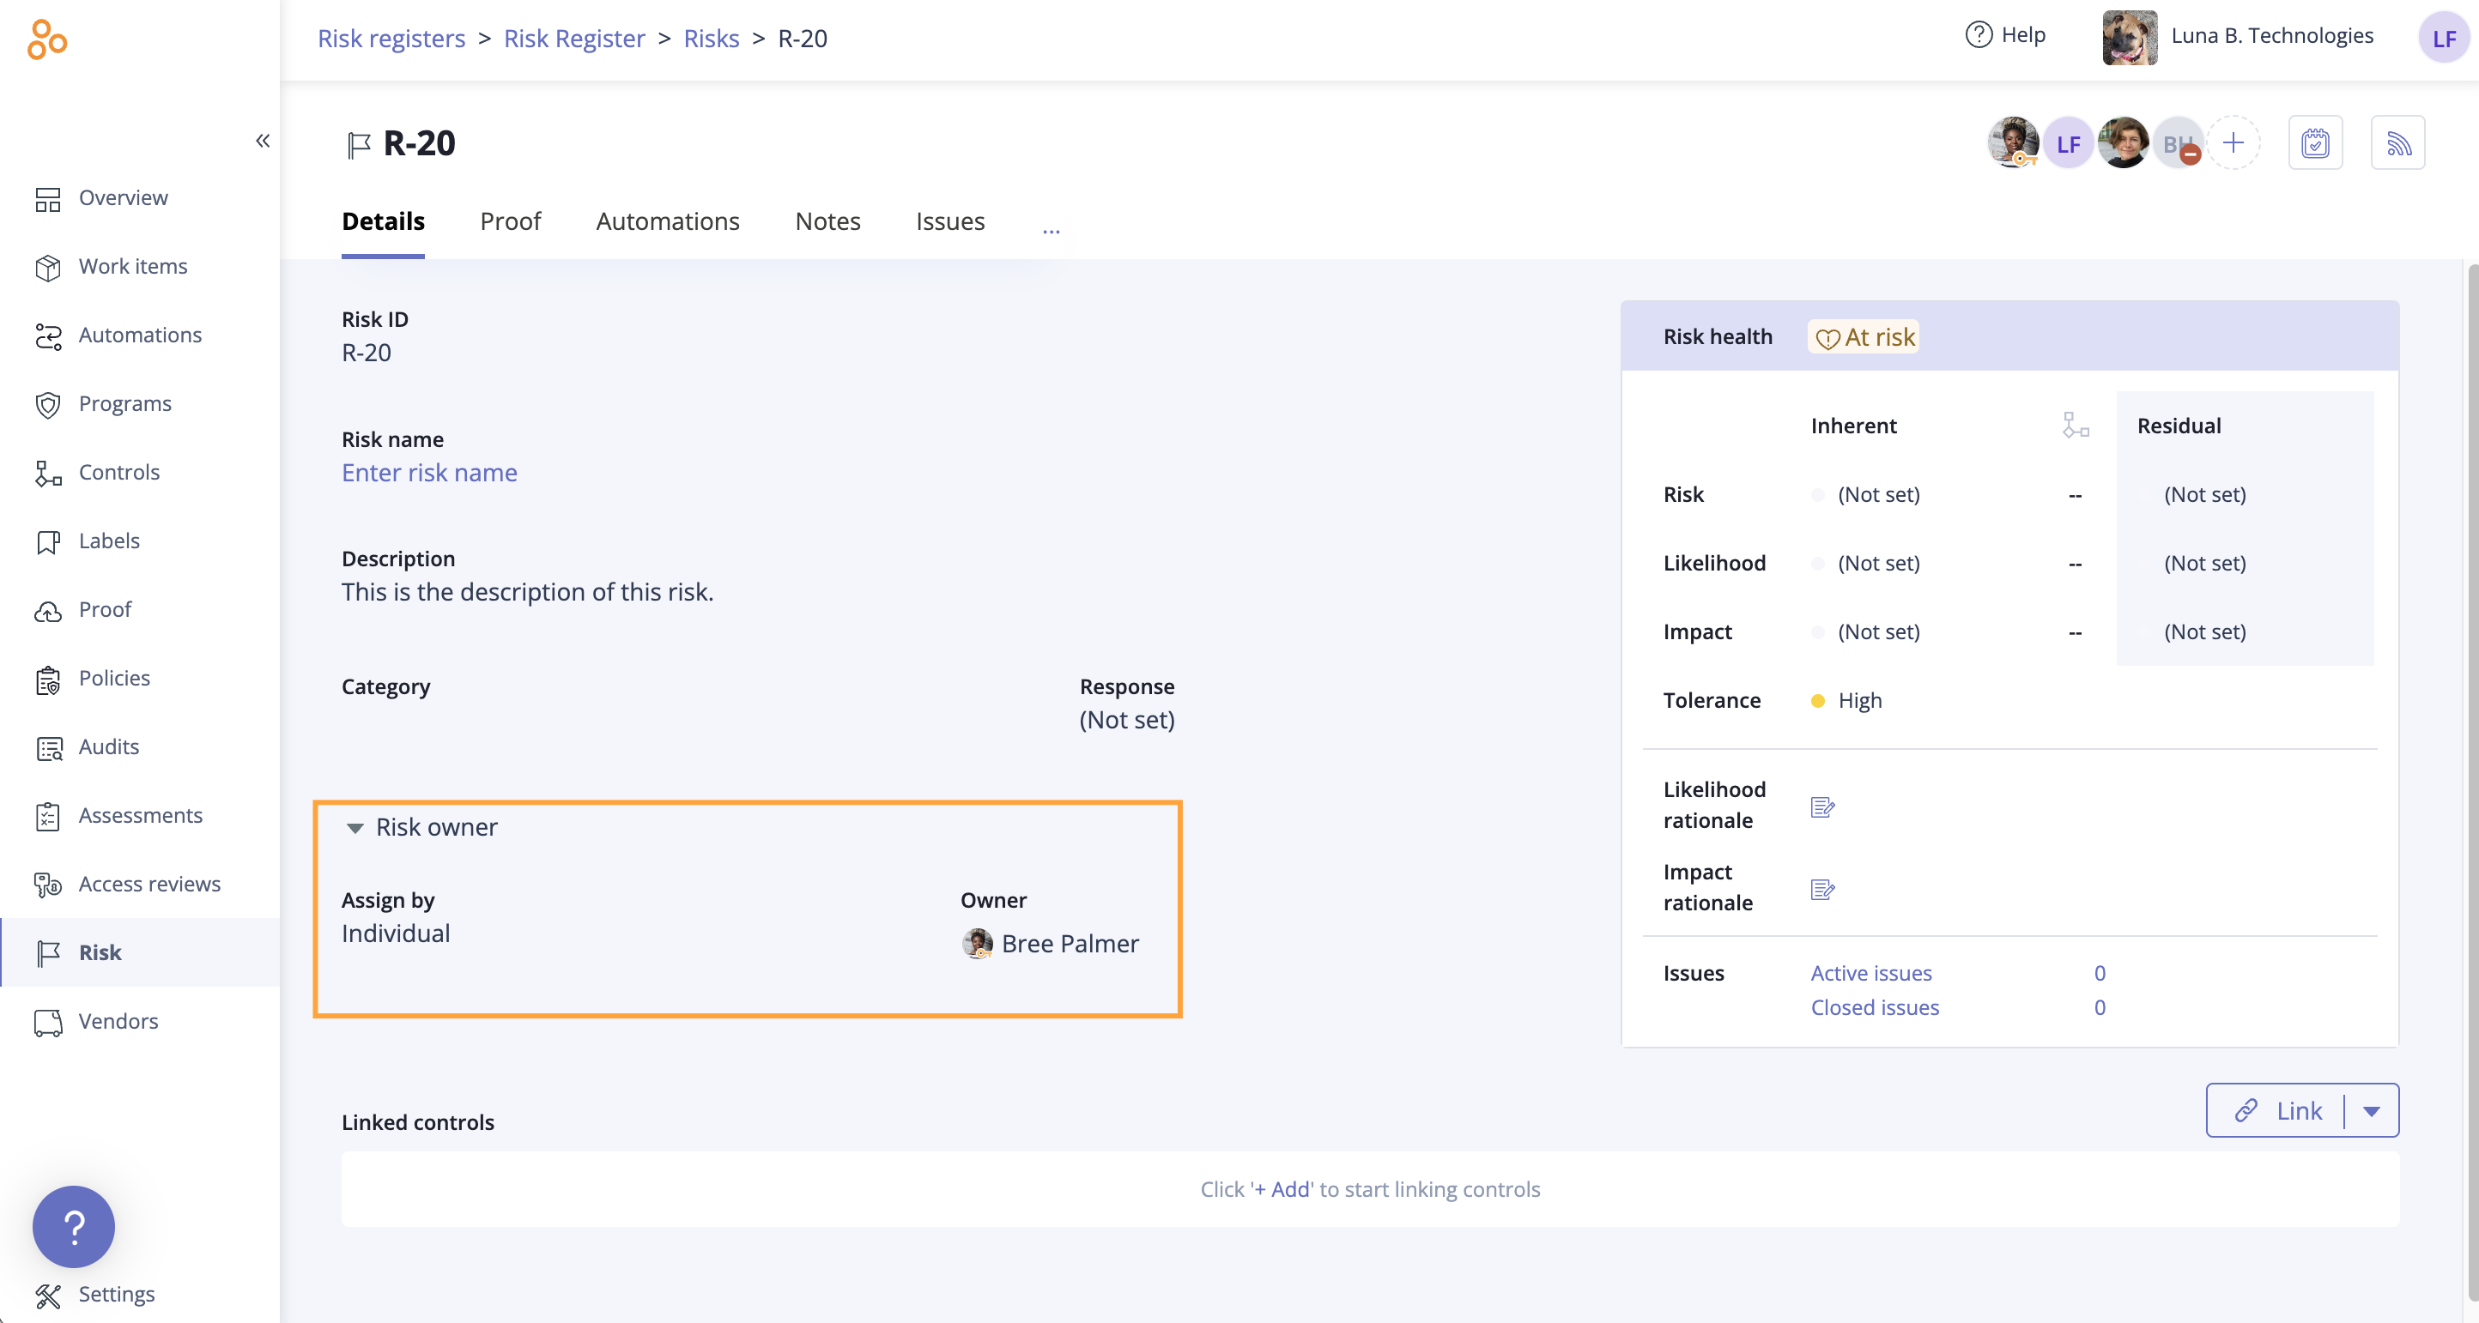Click the inherent-residual controls link icon
2479x1323 pixels.
[2075, 426]
